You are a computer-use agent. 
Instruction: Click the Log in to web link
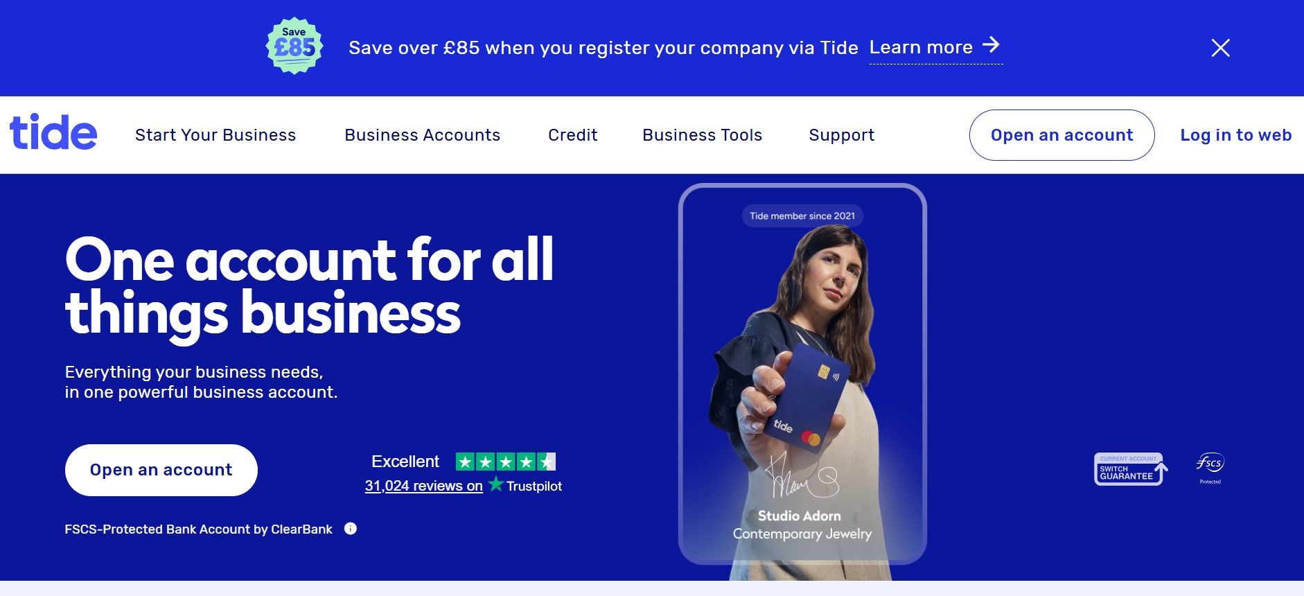click(1236, 135)
